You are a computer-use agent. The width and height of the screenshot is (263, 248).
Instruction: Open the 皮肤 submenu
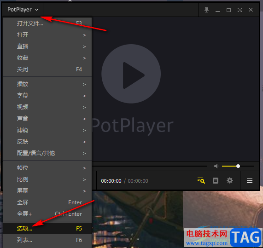47,142
